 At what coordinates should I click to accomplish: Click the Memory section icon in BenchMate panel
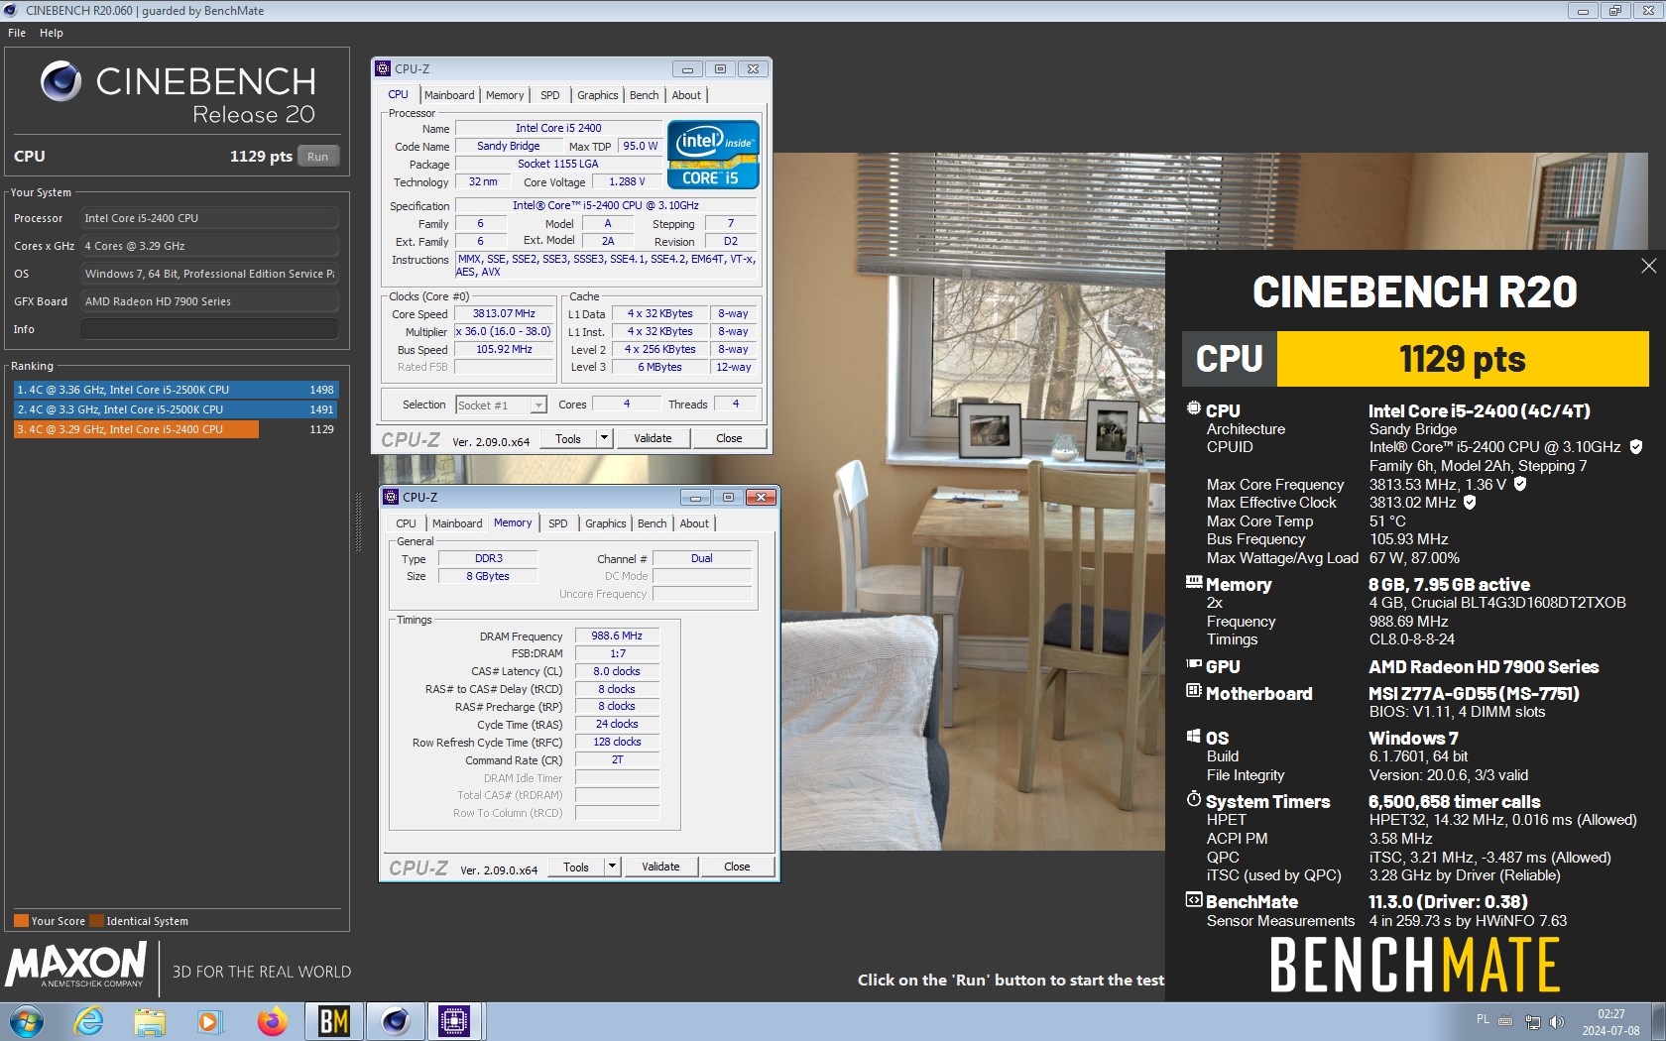tap(1194, 582)
